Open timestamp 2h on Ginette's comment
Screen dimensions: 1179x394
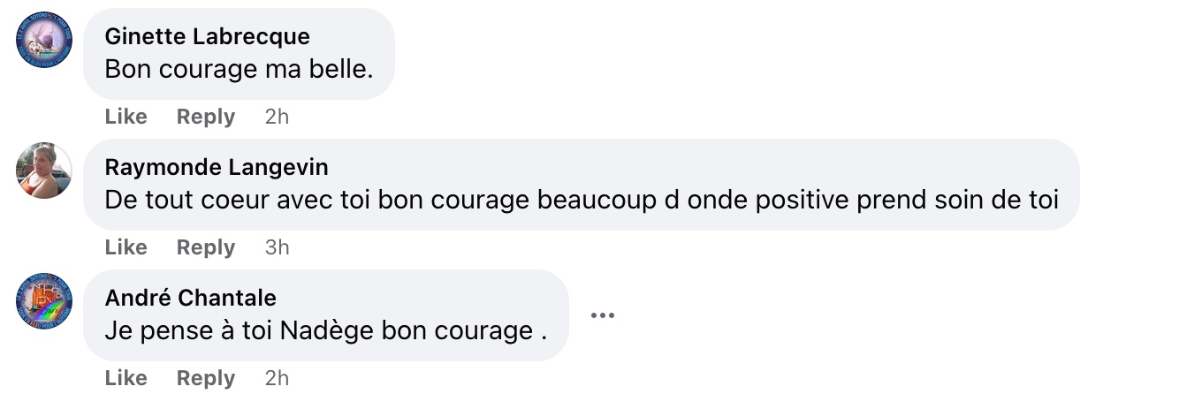pos(277,117)
